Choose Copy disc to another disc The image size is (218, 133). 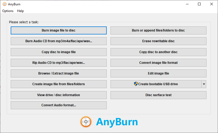point(158,52)
